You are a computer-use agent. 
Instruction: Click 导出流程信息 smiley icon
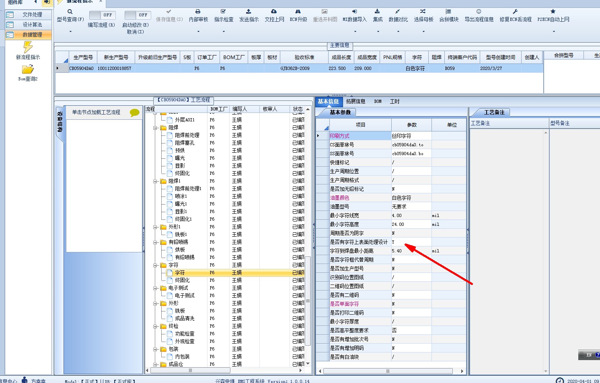coord(479,12)
